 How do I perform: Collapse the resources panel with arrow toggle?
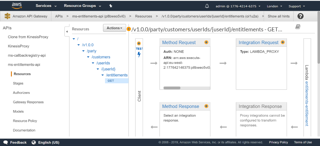click(x=67, y=32)
